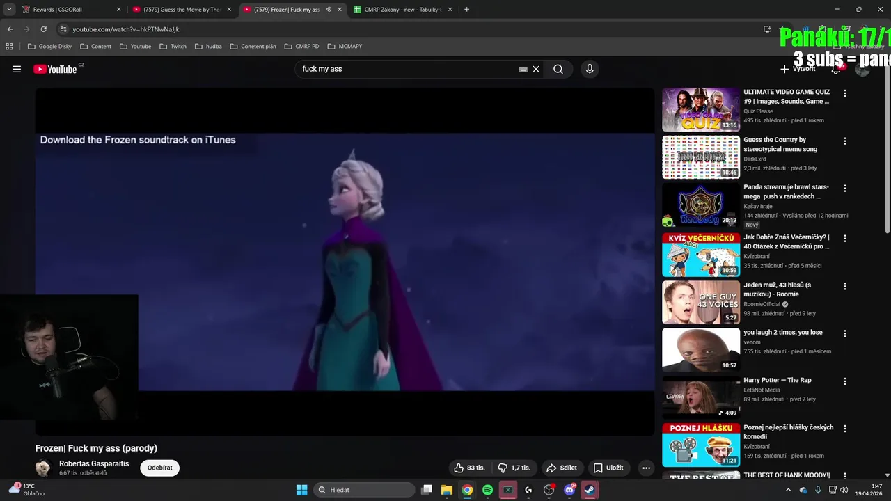The image size is (891, 501).
Task: Open more actions three-dot button under video
Action: click(646, 468)
